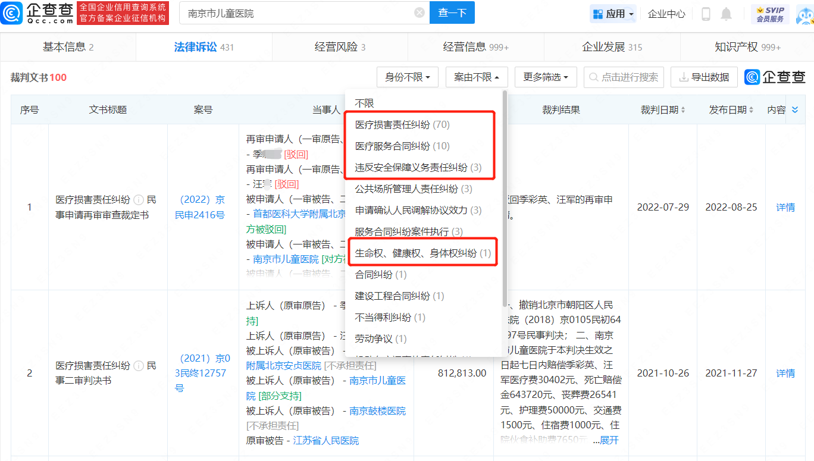Open the 更多筛选 more filters dropdown
Image resolution: width=814 pixels, height=461 pixels.
pyautogui.click(x=546, y=77)
